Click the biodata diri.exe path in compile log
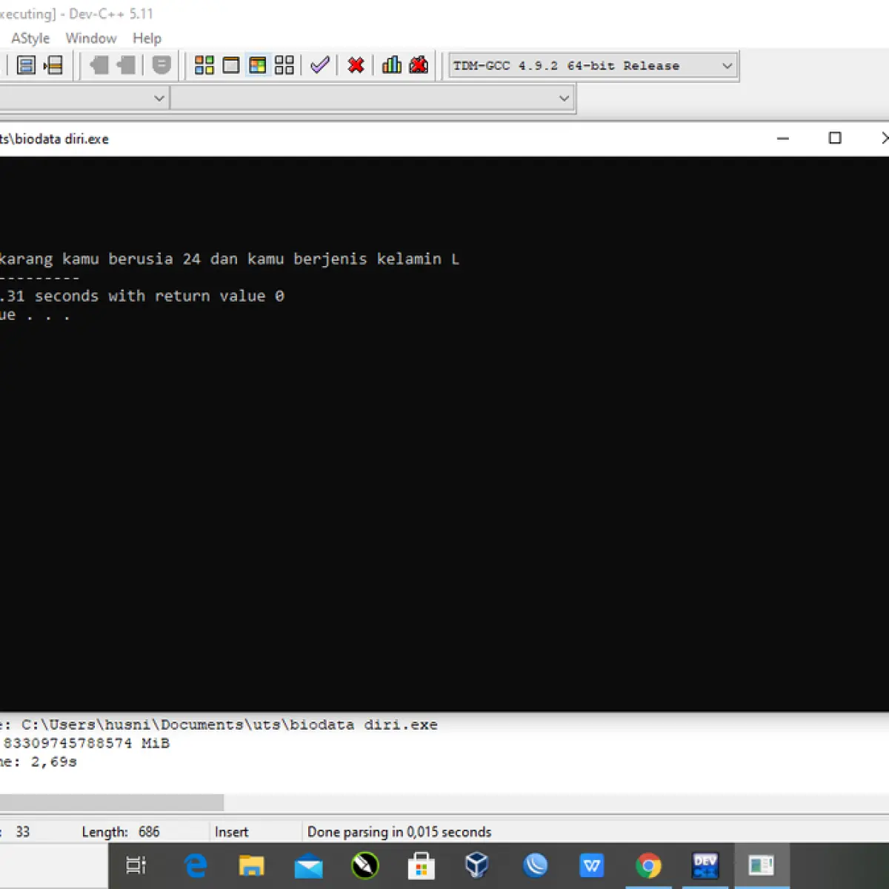 click(230, 725)
